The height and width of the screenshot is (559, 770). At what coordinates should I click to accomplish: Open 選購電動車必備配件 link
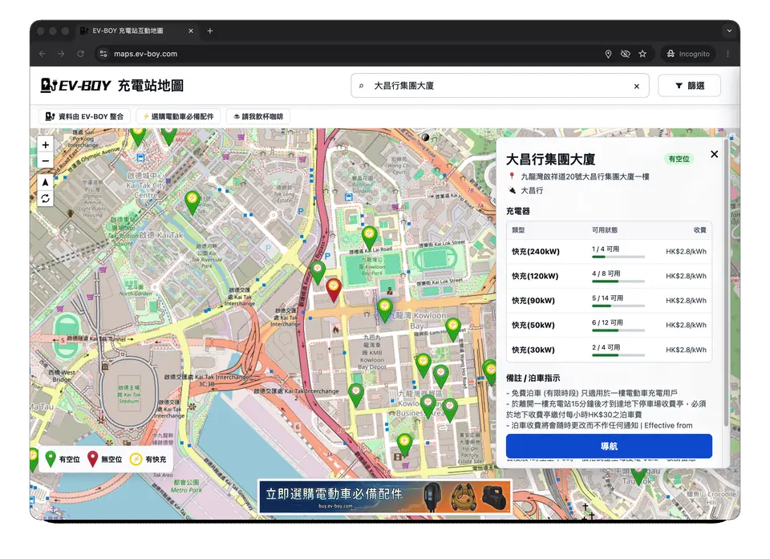tap(178, 116)
